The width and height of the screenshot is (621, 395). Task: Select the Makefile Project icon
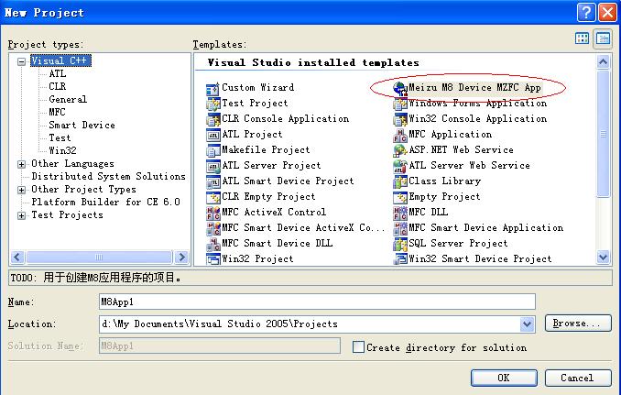click(x=212, y=150)
